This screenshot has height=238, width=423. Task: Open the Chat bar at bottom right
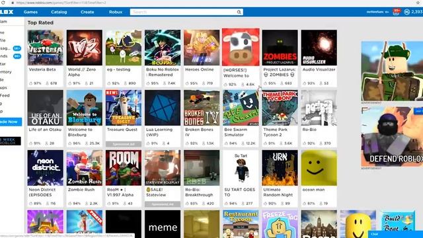pos(395,234)
